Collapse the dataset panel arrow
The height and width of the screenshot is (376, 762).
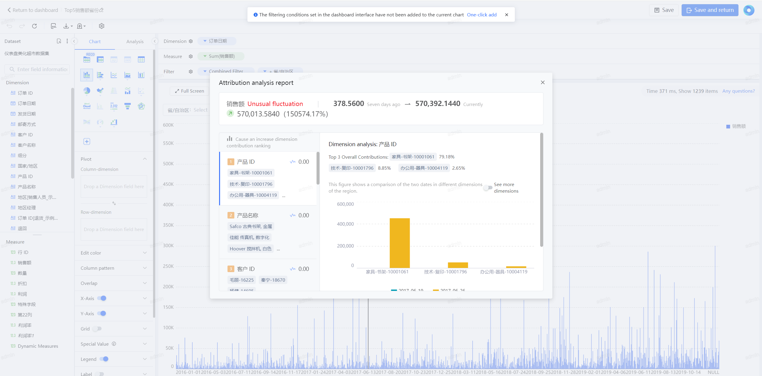[74, 41]
